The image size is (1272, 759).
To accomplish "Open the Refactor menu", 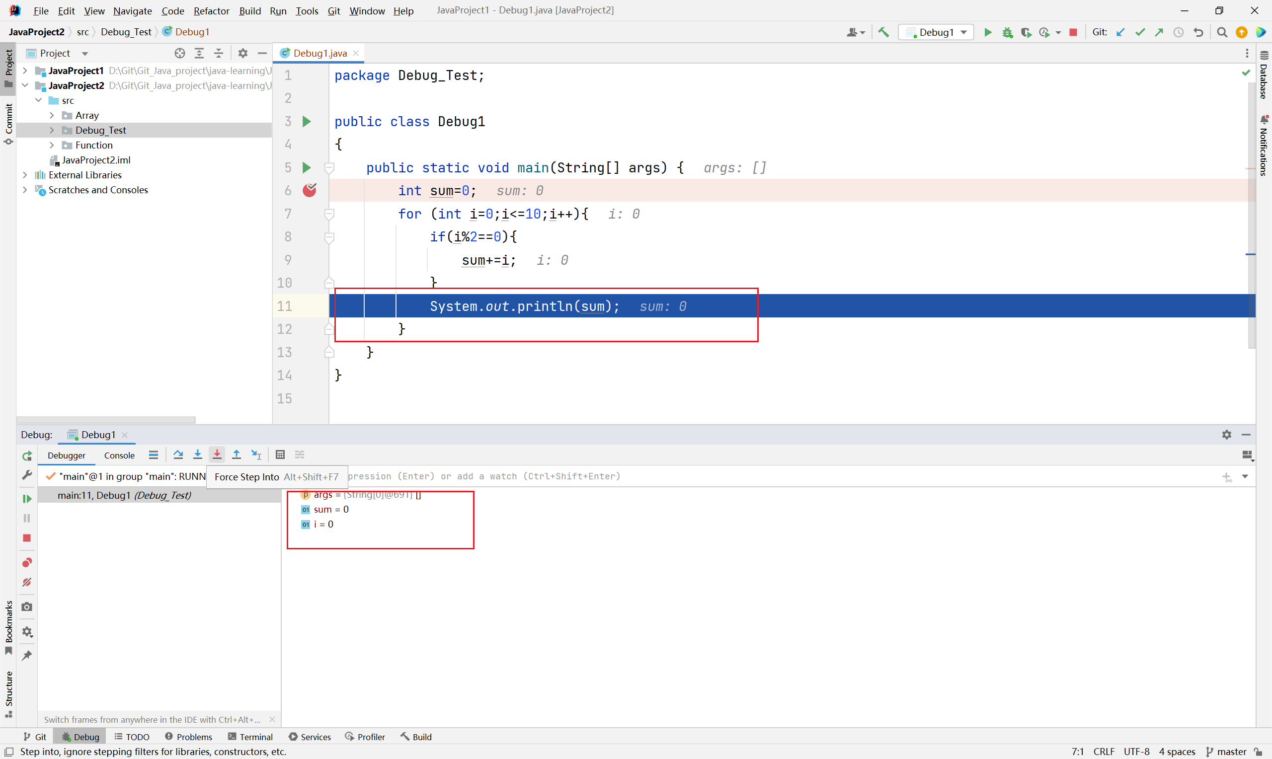I will (211, 11).
